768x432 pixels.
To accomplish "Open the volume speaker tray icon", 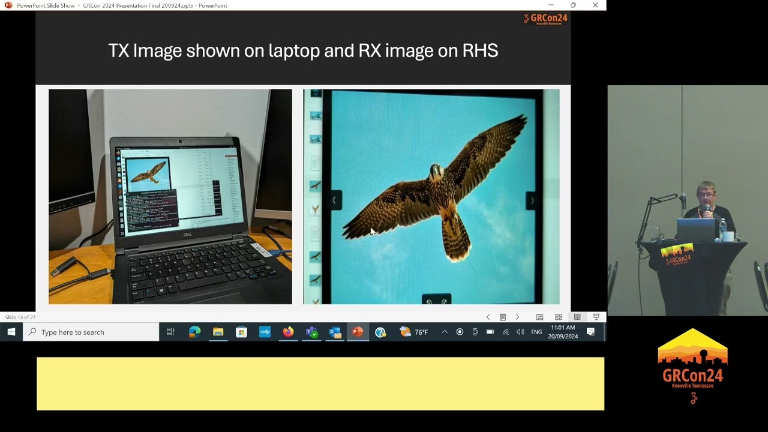I will [x=520, y=332].
